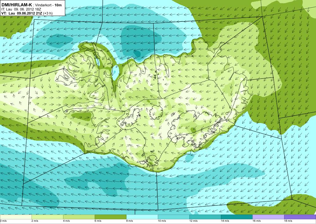Click the "8 m/s" legend label
Screen dimensions: 316x224
[130, 221]
